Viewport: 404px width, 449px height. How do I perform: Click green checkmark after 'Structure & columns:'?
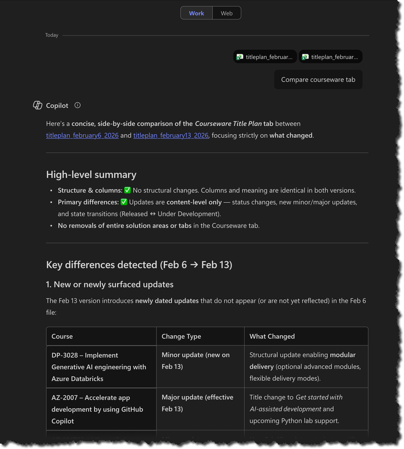[127, 190]
